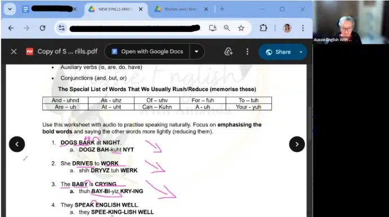The image size is (389, 217).
Task: Click table cell 'As - uhz'
Action: pos(111,100)
